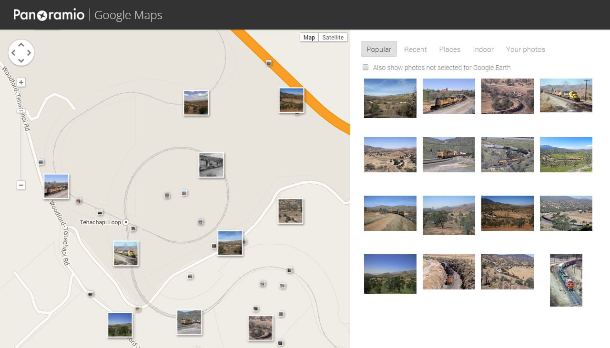Open the Panoramio logo home link
The image size is (610, 348).
tap(49, 15)
